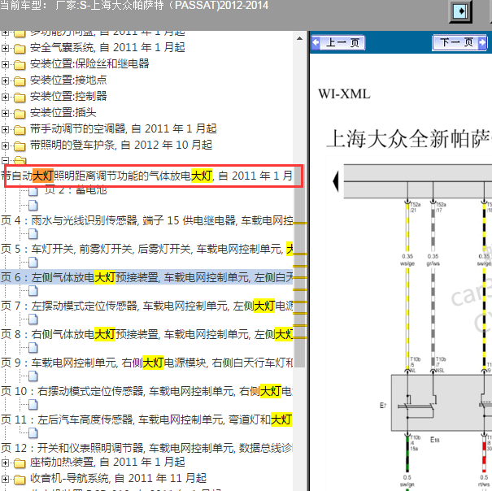The height and width of the screenshot is (491, 492).
Task: Select 带照明的登车护条, 自 2012 年 10 月起
Action: point(121,146)
